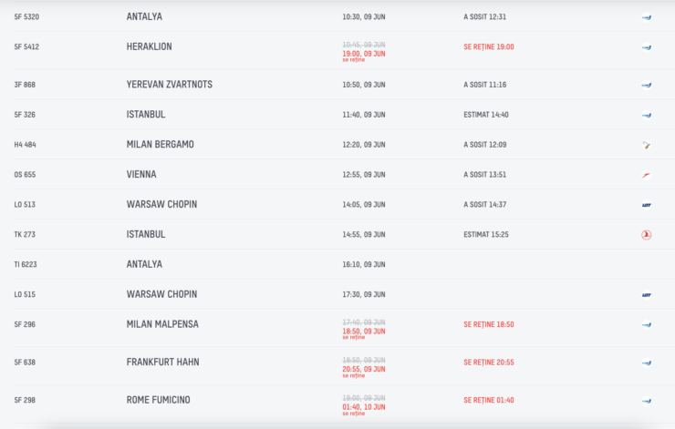This screenshot has width=675, height=429.
Task: Click SE REȚINE 20:55 status text
Action: (x=489, y=363)
